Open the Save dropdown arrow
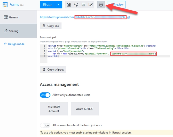The width and height of the screenshot is (173, 137). coord(58,5)
